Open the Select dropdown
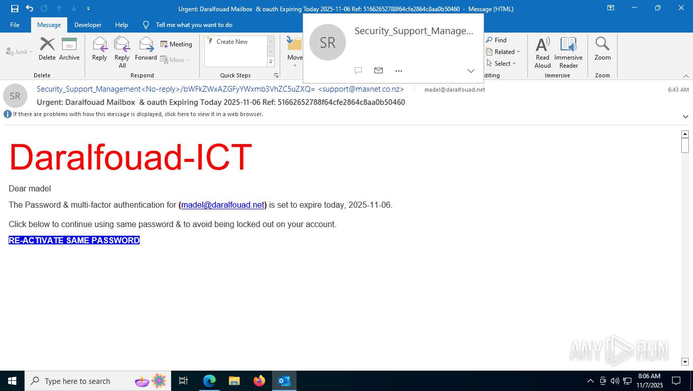 [x=501, y=64]
